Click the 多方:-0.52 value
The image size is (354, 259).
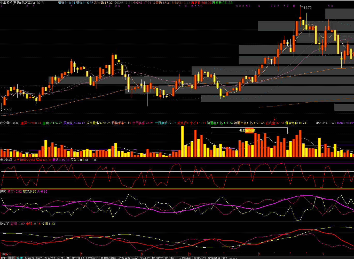(x=15, y=192)
